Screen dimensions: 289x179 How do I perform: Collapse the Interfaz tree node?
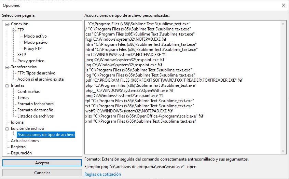tap(7, 86)
